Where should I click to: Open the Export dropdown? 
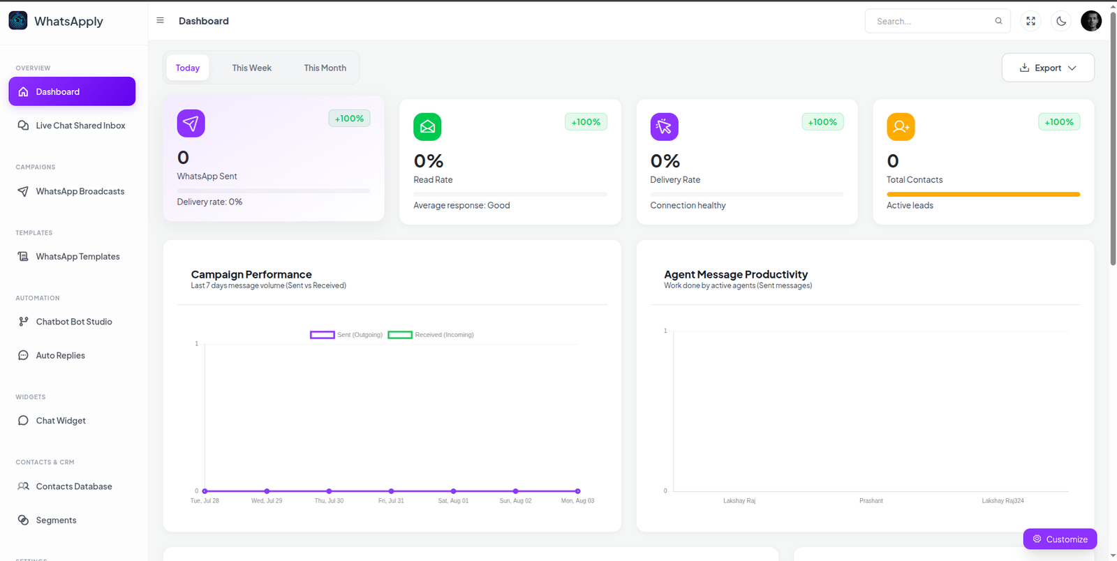1048,68
